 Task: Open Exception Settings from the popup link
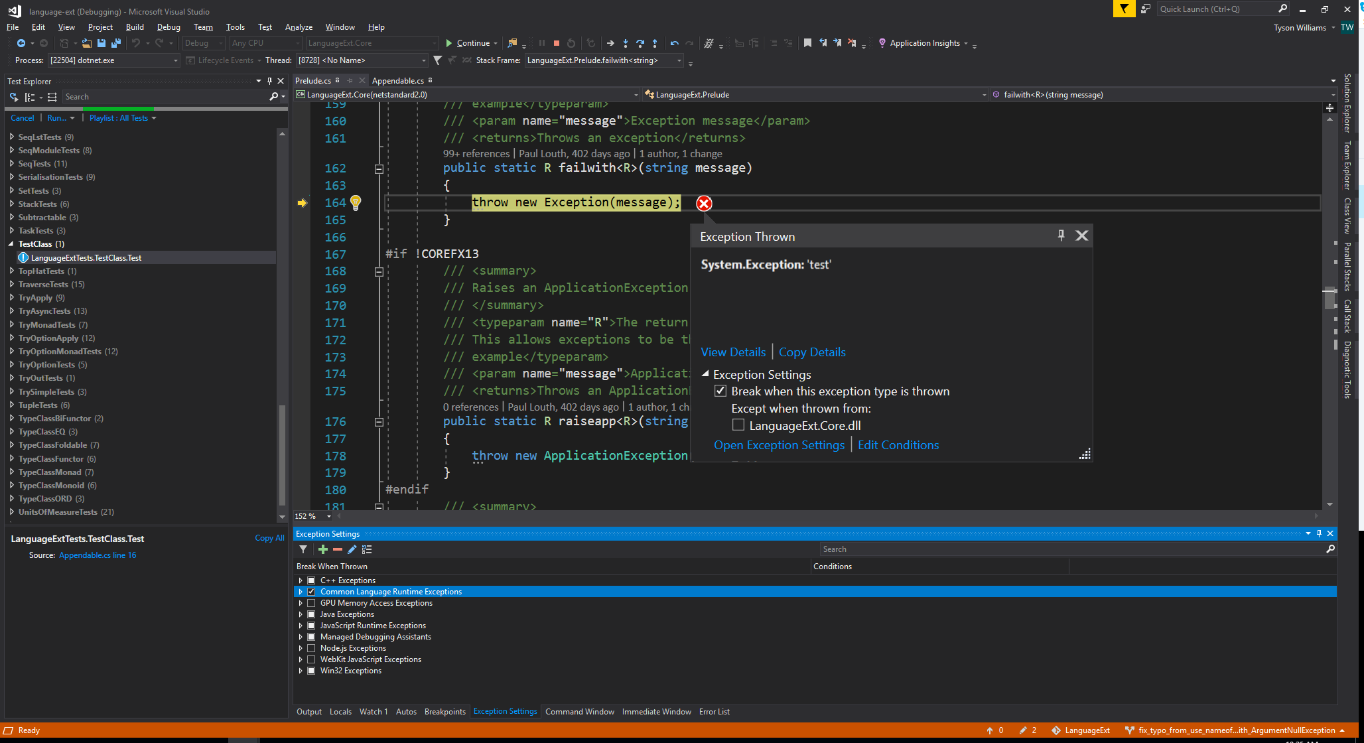(779, 444)
